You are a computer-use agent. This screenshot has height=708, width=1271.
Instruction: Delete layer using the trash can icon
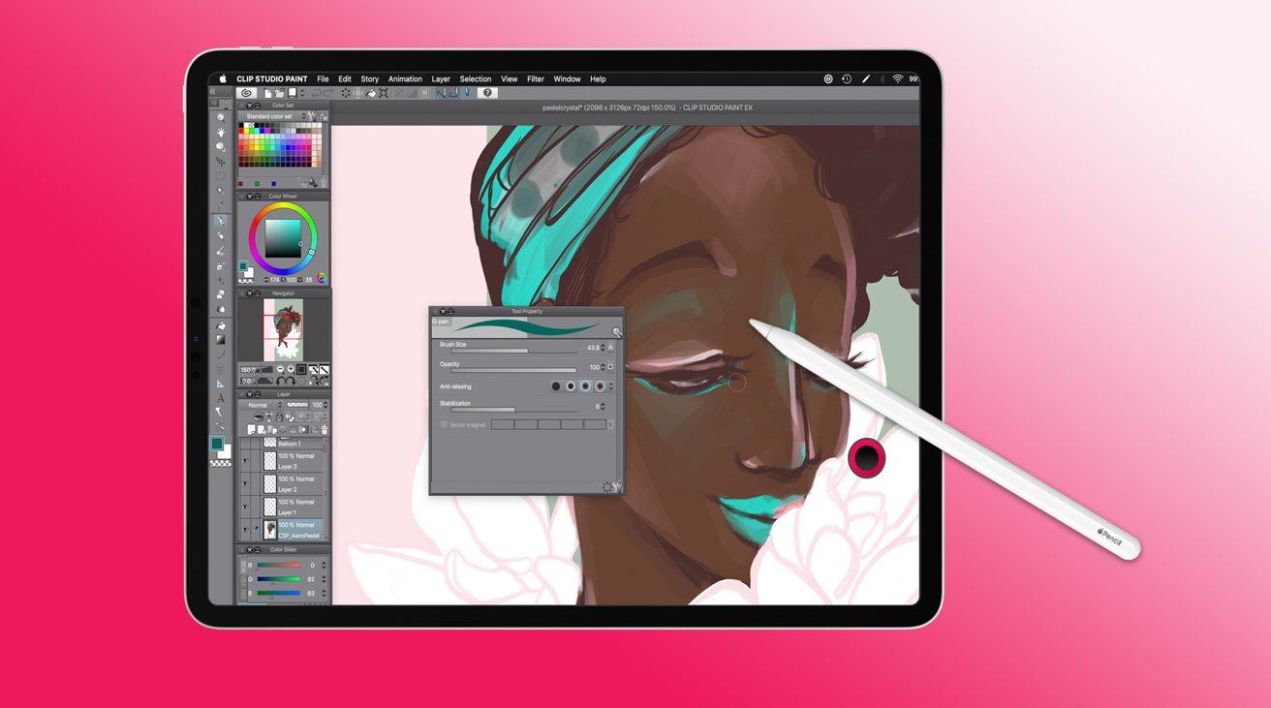324,430
